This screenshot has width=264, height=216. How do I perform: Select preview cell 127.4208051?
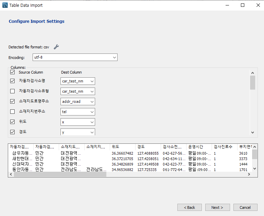click(148, 159)
